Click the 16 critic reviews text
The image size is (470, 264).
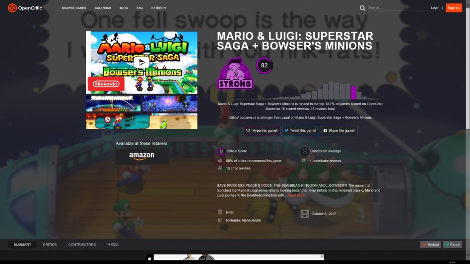238,168
